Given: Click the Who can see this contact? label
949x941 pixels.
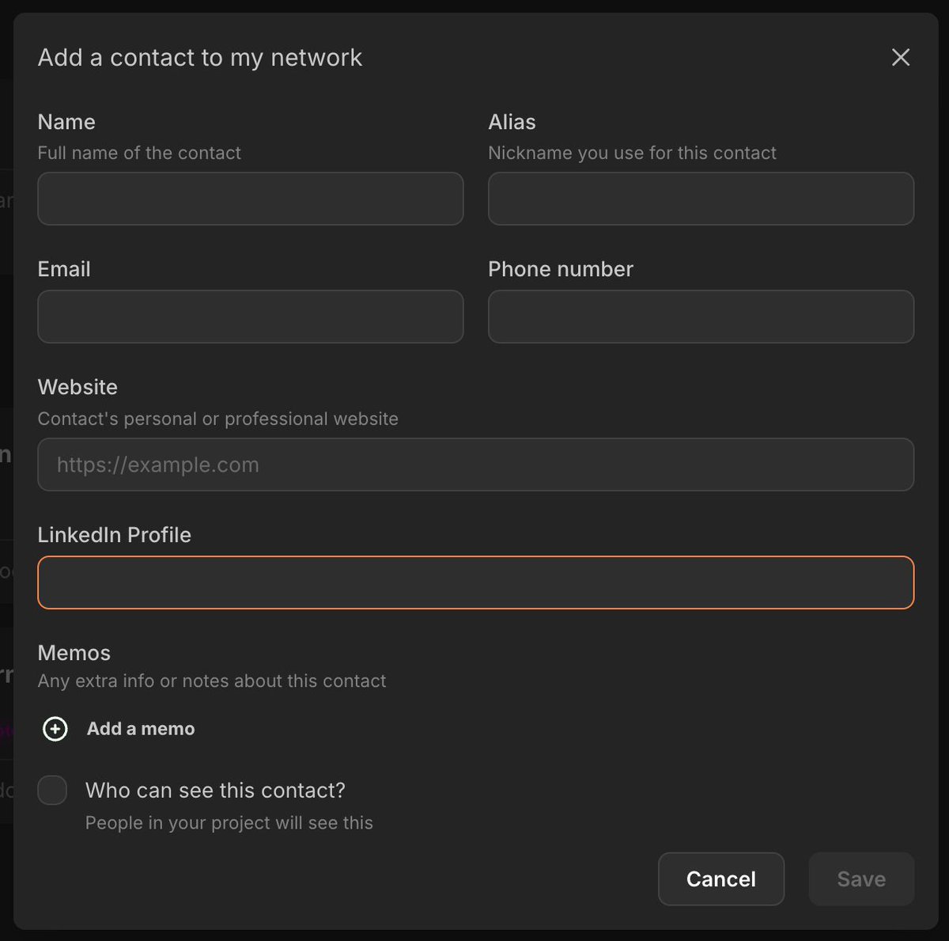Looking at the screenshot, I should click(x=215, y=791).
